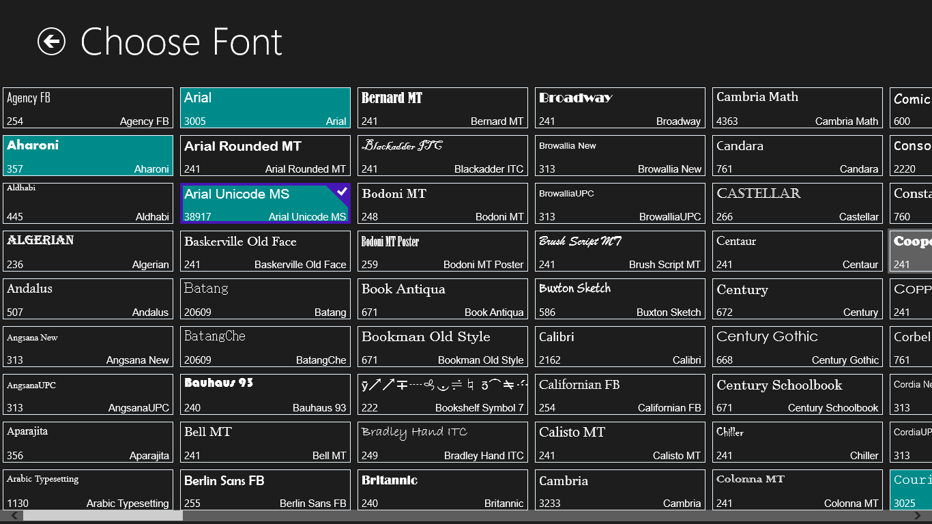Choose the Bookshelf Symbol 7 font
The width and height of the screenshot is (932, 524).
point(443,394)
